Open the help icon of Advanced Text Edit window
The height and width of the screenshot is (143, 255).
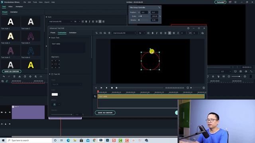click(188, 28)
